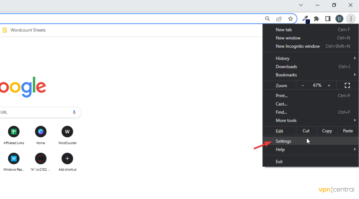359x199 pixels.
Task: Open the profile avatar D
Action: tap(339, 19)
